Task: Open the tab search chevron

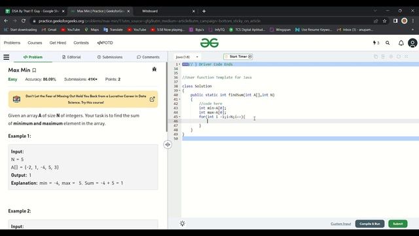Action: point(375,10)
